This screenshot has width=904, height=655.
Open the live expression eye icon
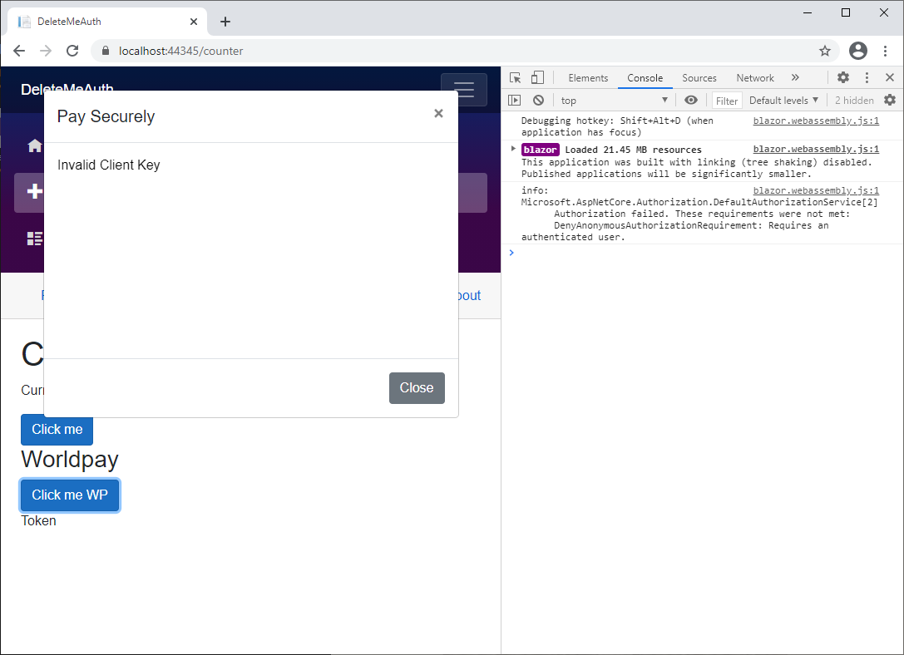(691, 100)
